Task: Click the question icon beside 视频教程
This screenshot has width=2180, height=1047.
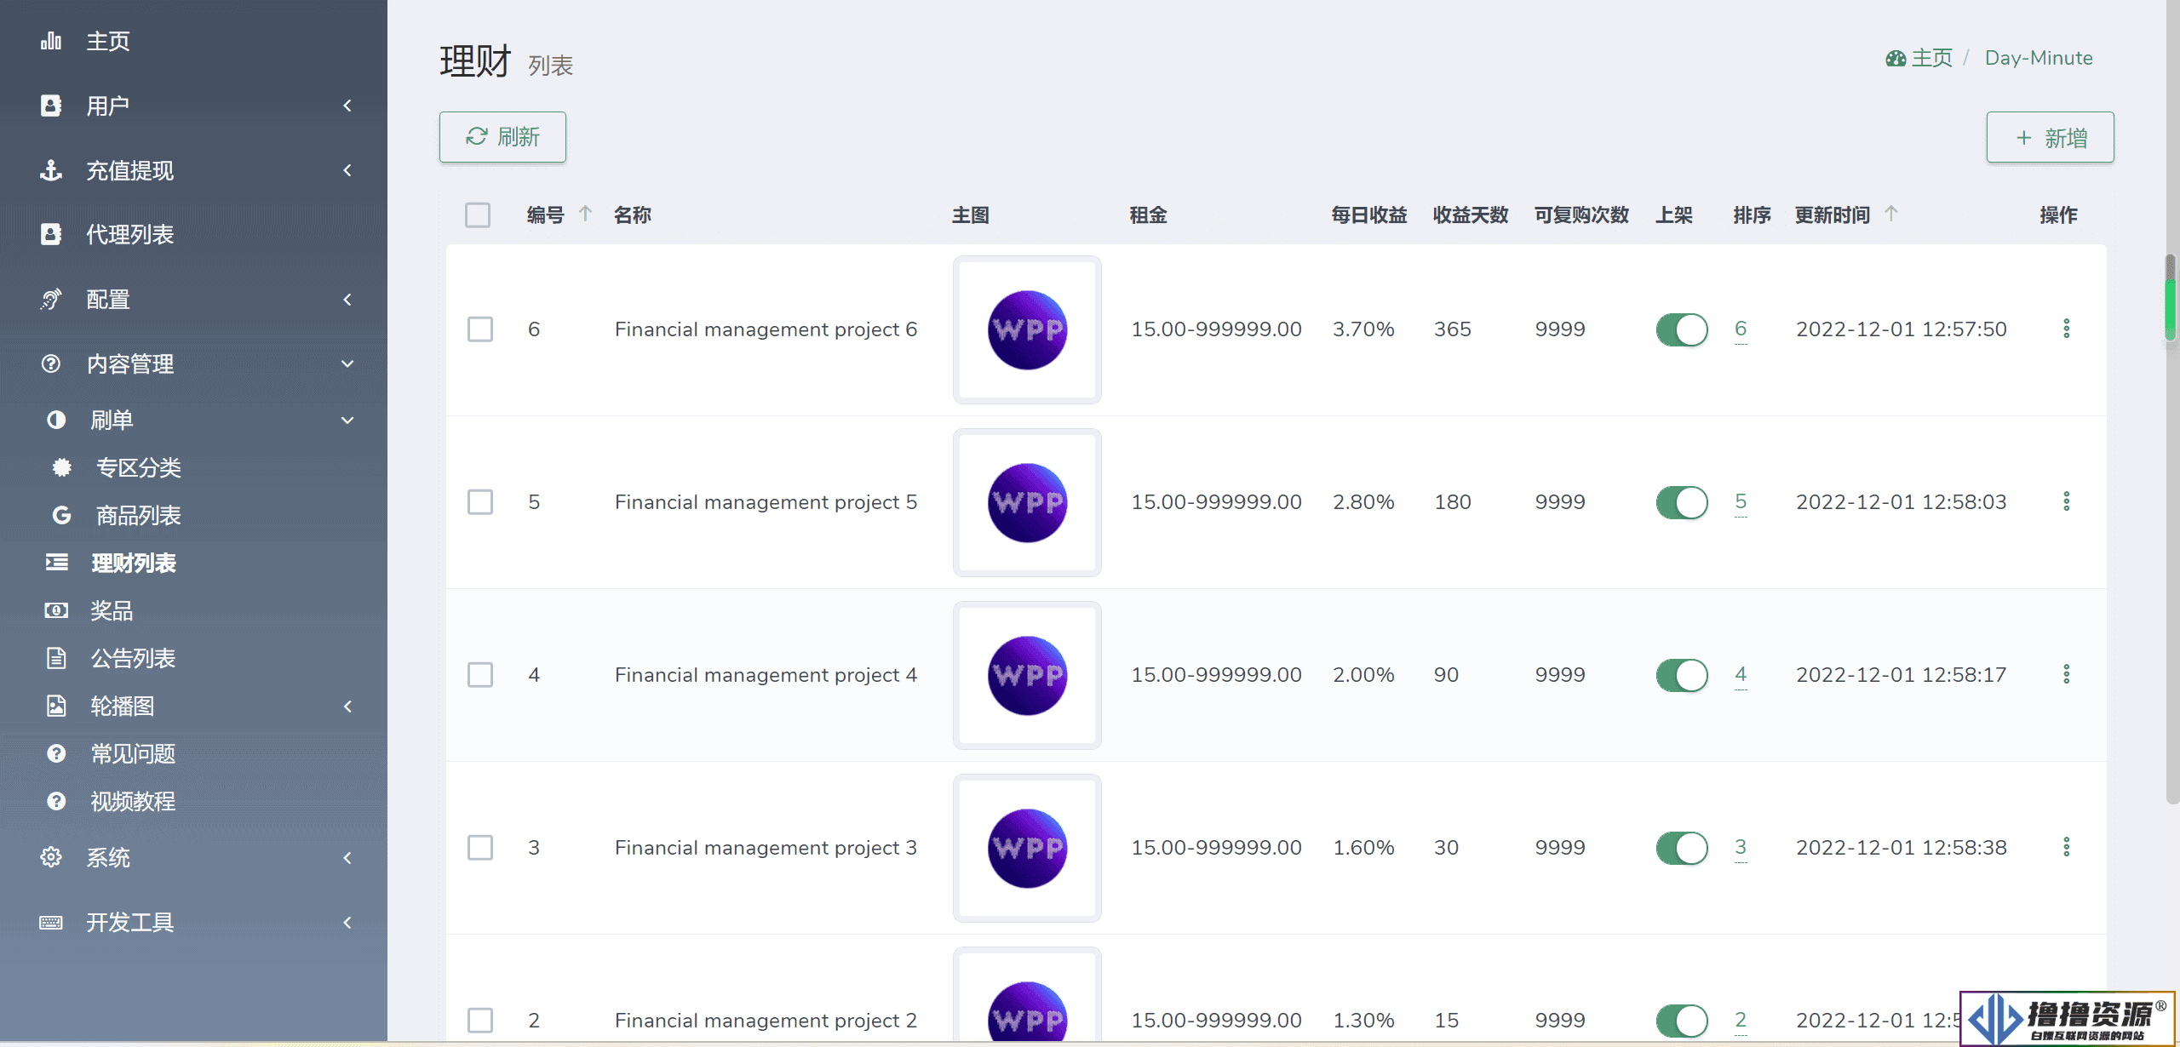Action: (56, 801)
